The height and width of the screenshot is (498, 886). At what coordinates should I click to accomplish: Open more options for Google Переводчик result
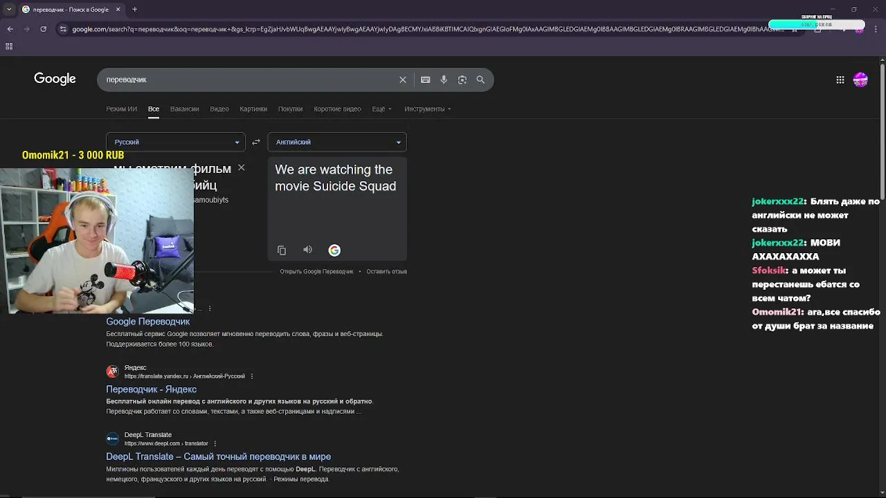(x=210, y=308)
